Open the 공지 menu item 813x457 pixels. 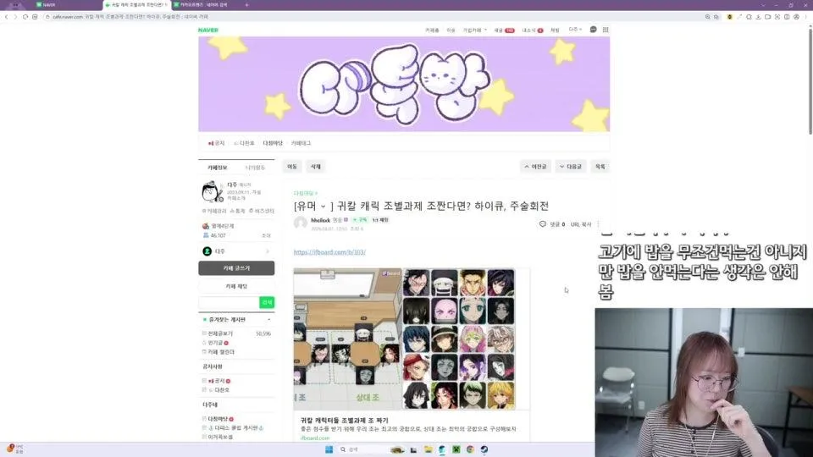[217, 143]
